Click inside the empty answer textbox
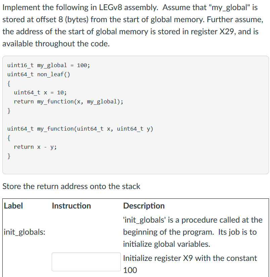 coord(86,262)
